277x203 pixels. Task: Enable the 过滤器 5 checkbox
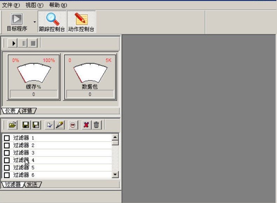[7, 167]
